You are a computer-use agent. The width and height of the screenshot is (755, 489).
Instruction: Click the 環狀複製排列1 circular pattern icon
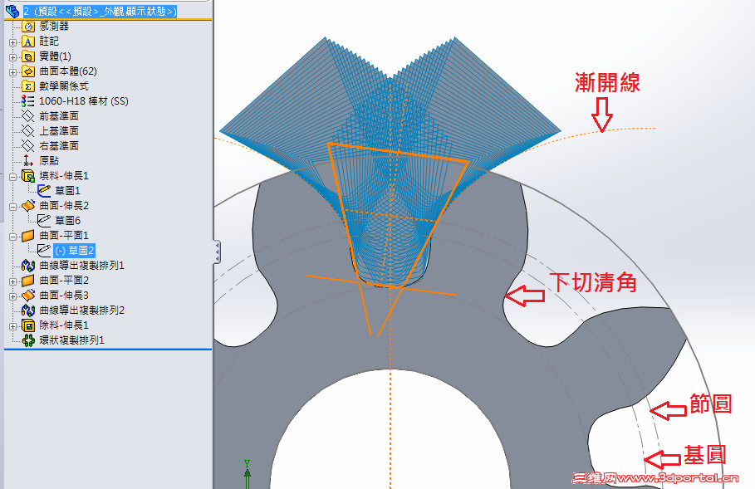28,340
